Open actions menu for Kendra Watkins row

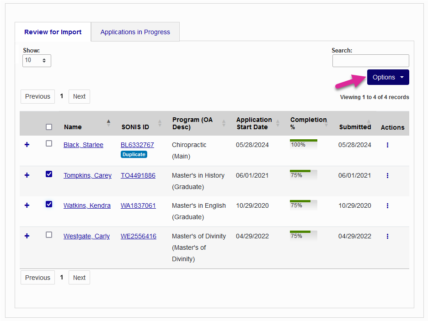(x=387, y=206)
